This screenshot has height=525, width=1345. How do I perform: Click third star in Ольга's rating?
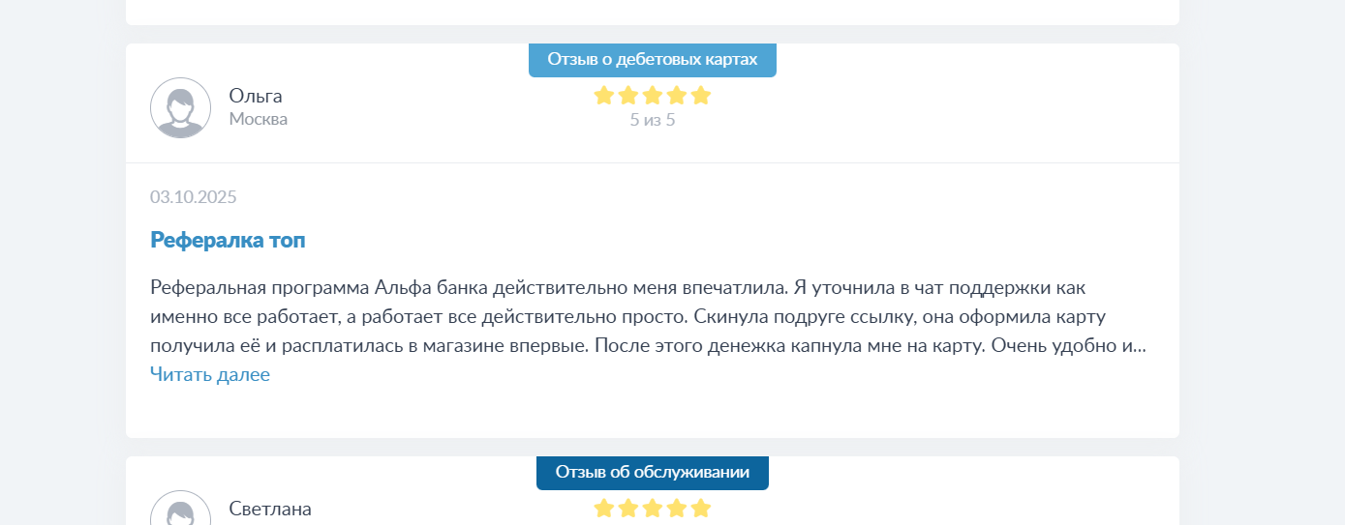click(x=653, y=95)
